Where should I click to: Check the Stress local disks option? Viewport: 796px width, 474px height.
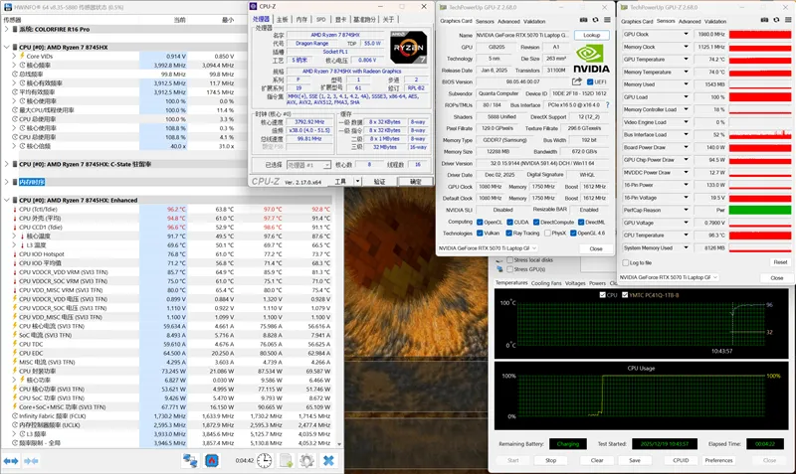pos(507,259)
